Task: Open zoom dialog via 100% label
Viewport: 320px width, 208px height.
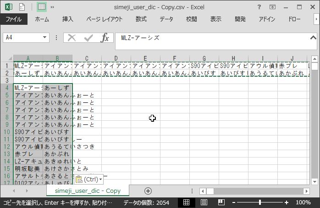Action: click(303, 202)
